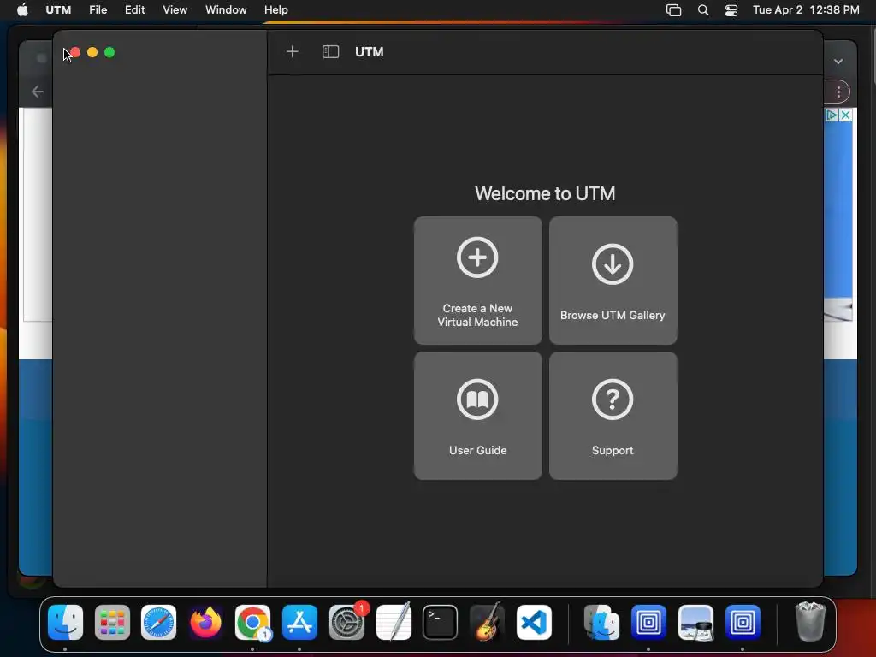Launch Firefox from the Dock
The image size is (876, 657).
pyautogui.click(x=205, y=623)
